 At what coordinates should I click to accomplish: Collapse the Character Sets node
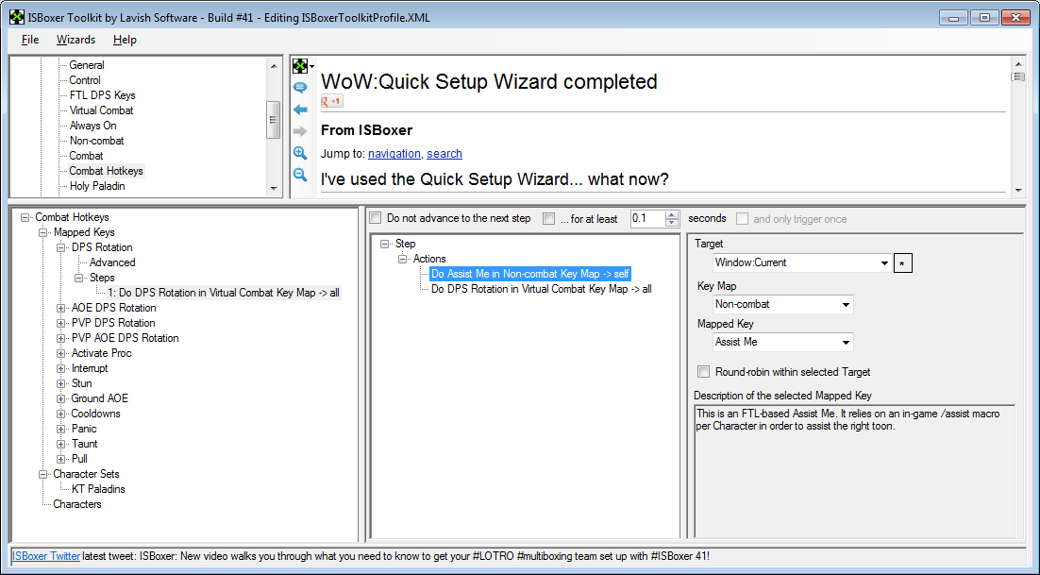click(x=43, y=474)
